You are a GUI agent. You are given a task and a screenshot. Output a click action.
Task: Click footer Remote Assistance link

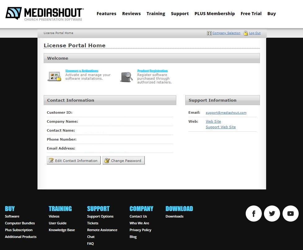click(x=102, y=230)
